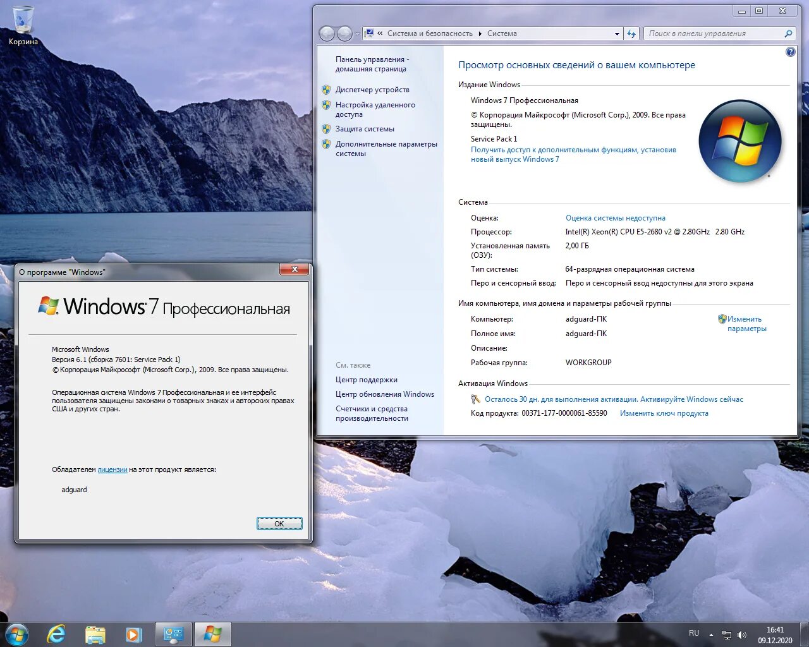Select the product ID 00371-177-0000061-85590
This screenshot has width=809, height=647.
point(564,413)
